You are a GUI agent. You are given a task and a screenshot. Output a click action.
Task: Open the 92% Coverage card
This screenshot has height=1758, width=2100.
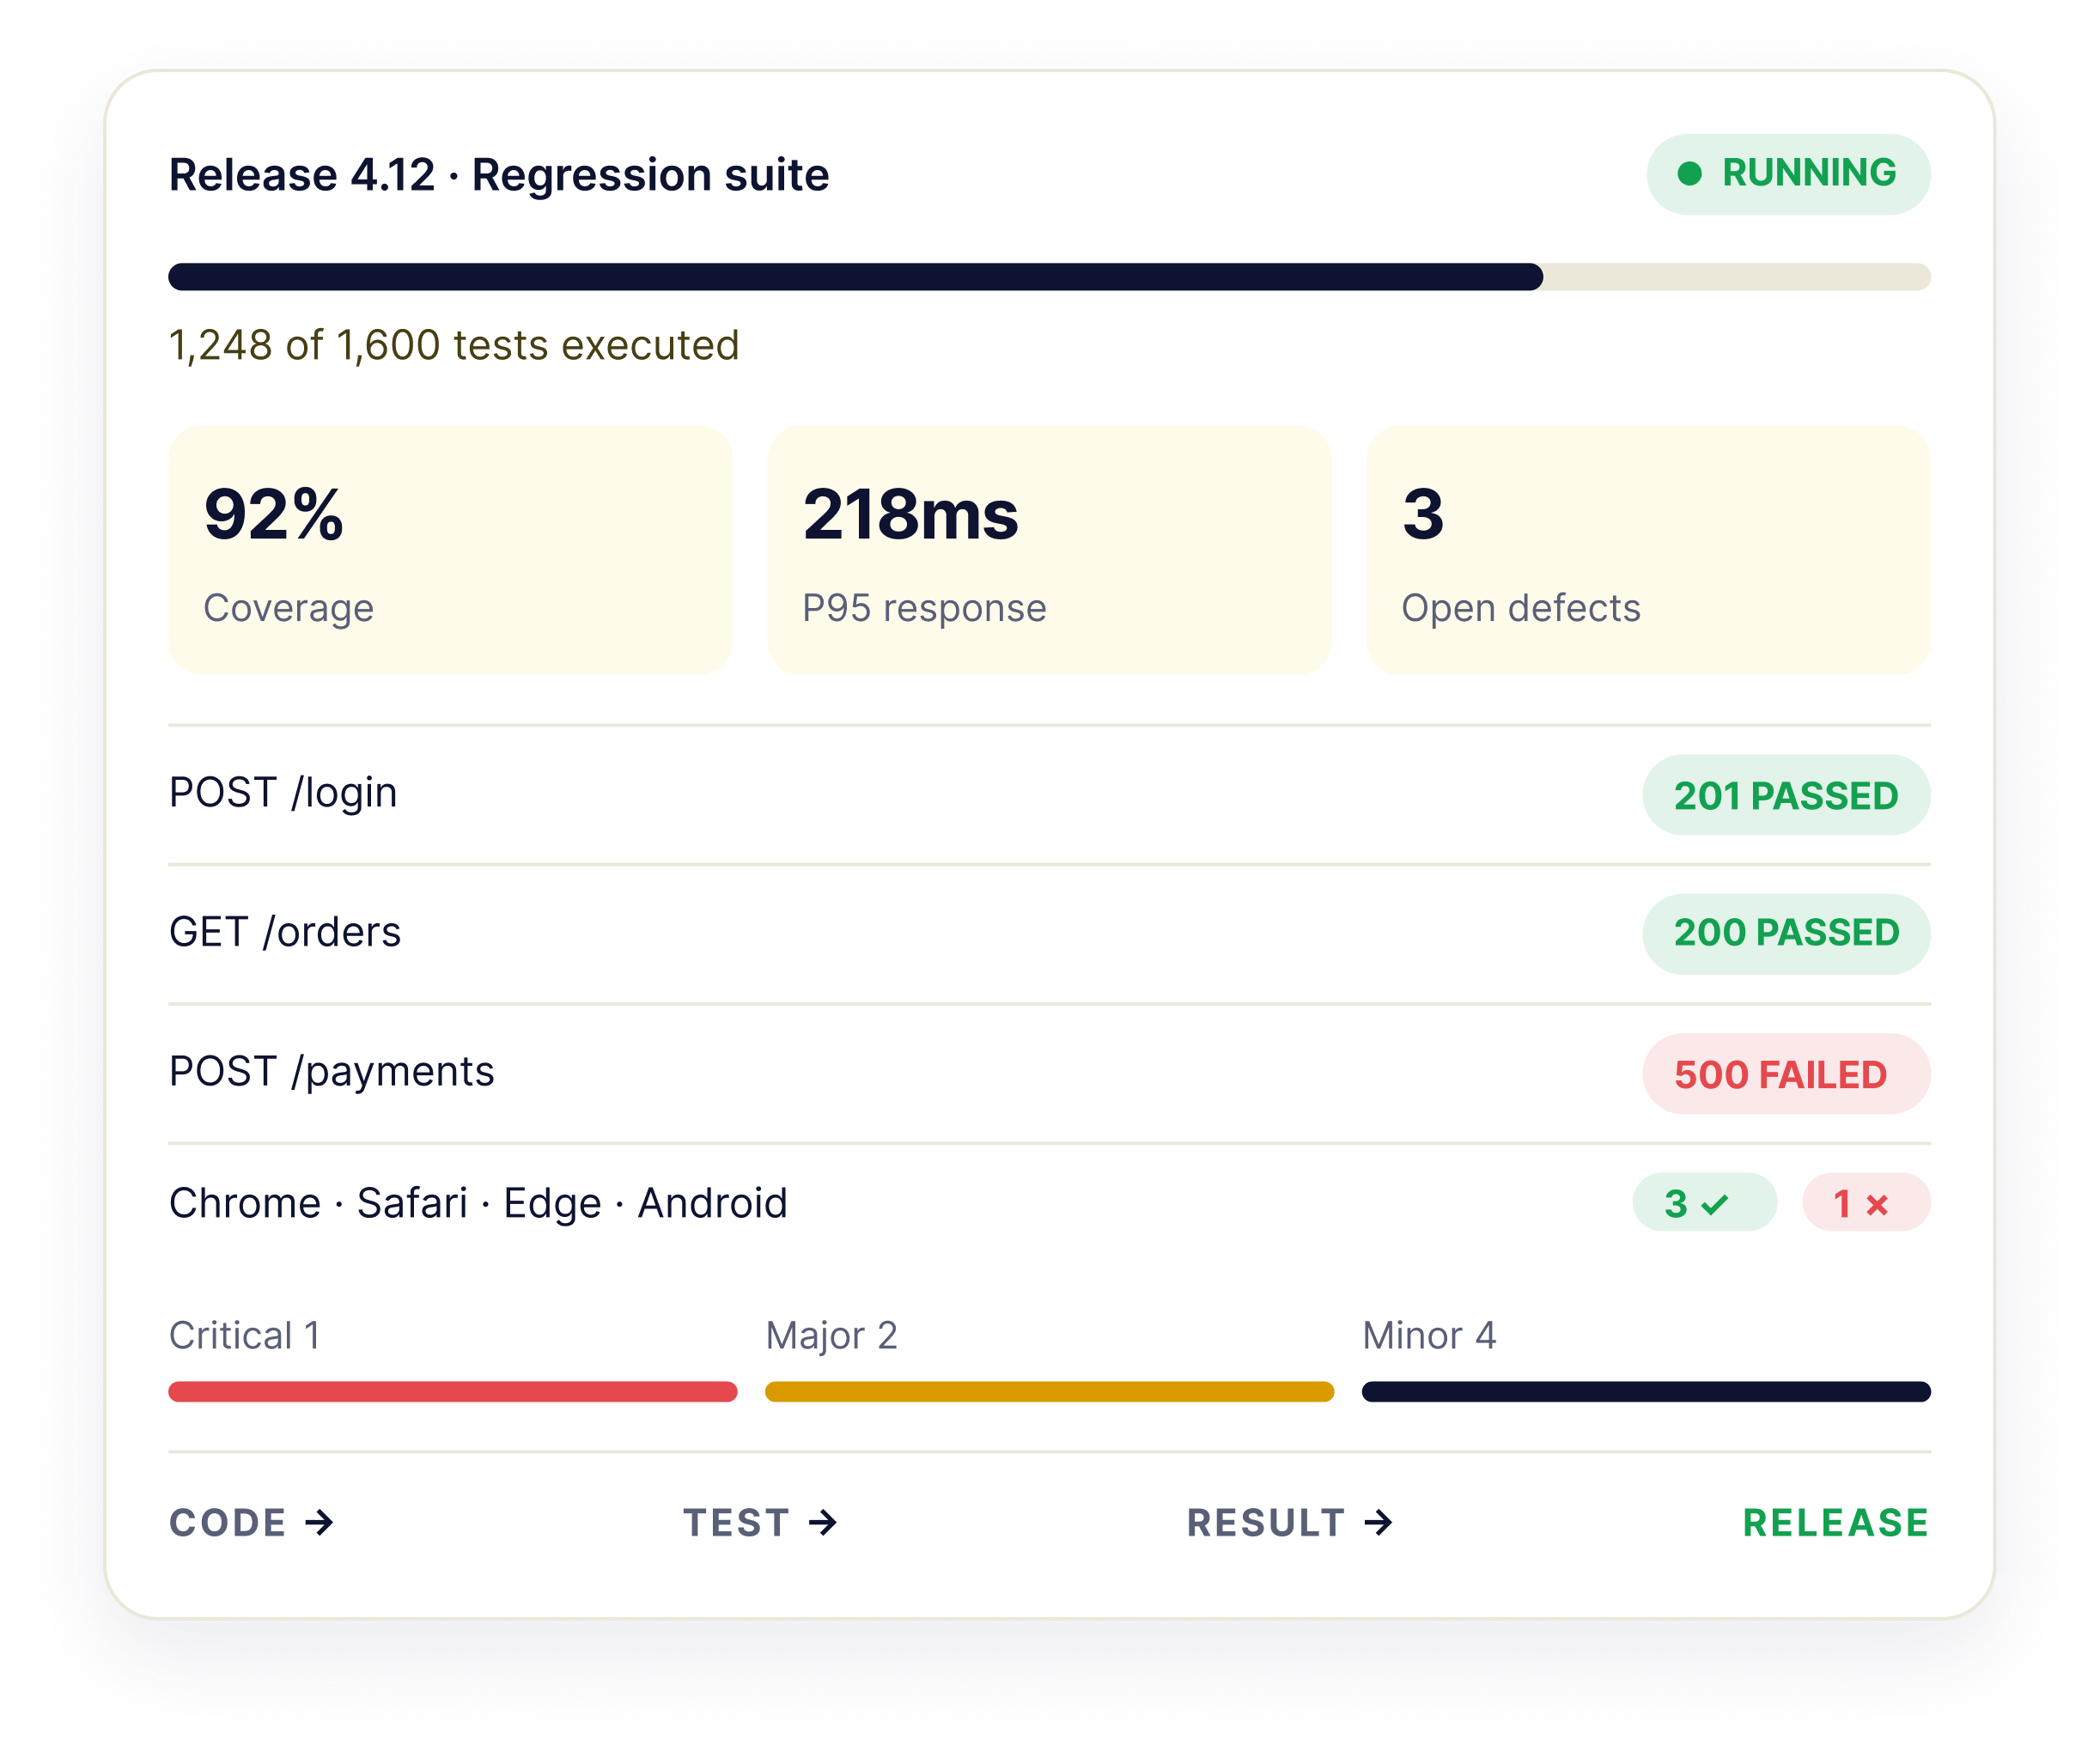tap(450, 550)
